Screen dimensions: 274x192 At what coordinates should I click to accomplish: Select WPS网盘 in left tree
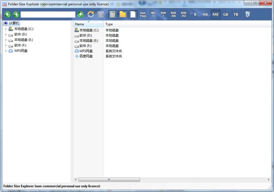[x=21, y=51]
